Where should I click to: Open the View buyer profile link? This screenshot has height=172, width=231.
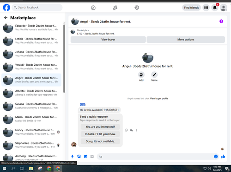click(x=159, y=98)
